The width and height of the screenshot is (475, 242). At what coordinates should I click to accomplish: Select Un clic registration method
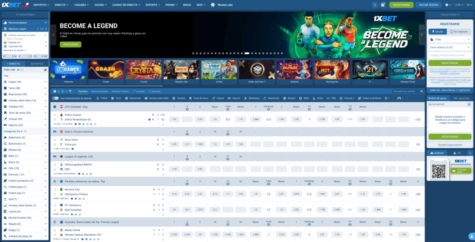click(x=437, y=32)
